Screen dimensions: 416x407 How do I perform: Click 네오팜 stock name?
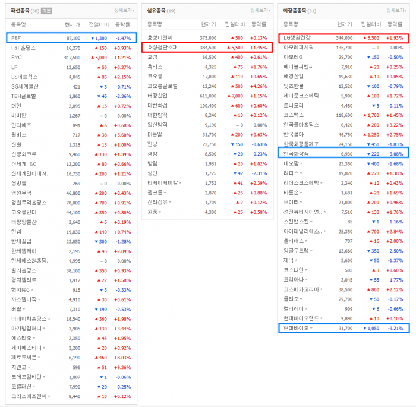pos(291,164)
